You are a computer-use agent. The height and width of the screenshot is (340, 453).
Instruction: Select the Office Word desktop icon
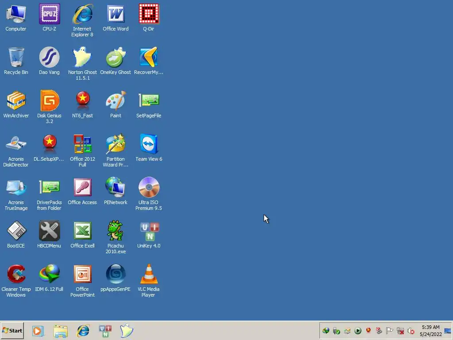[x=115, y=17]
